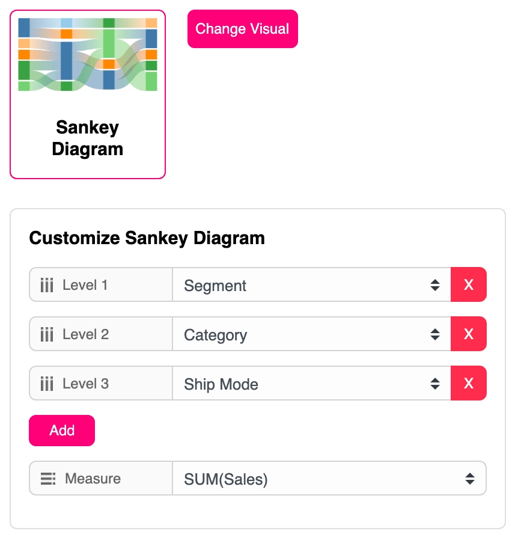The image size is (518, 540).
Task: Click the Level 1 label
Action: coord(85,285)
